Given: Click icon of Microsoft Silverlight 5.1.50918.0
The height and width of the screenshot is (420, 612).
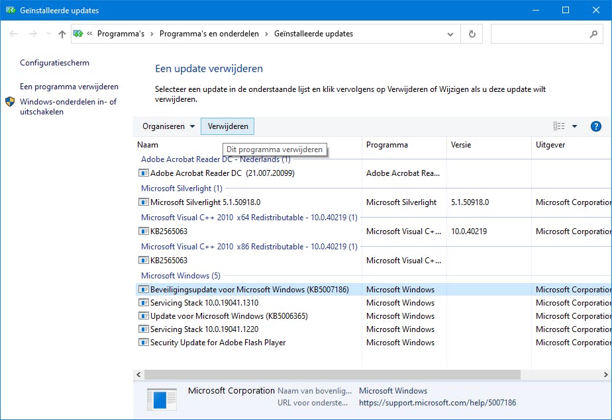Looking at the screenshot, I should tap(144, 202).
